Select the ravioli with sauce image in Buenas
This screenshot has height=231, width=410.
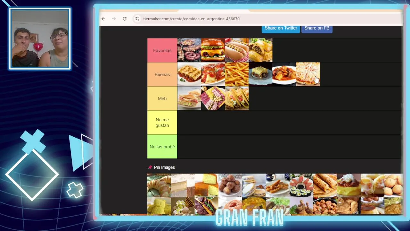pos(213,74)
